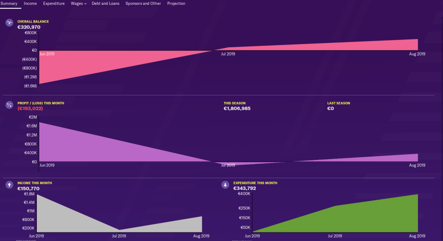443x241 pixels.
Task: Select the Sponsors and Other tab
Action: 143,3
